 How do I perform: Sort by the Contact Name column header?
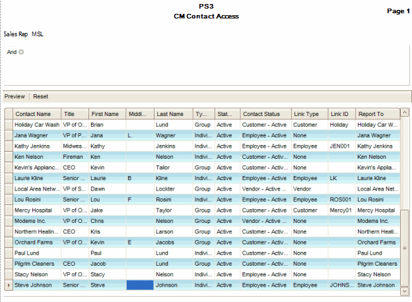click(x=37, y=113)
